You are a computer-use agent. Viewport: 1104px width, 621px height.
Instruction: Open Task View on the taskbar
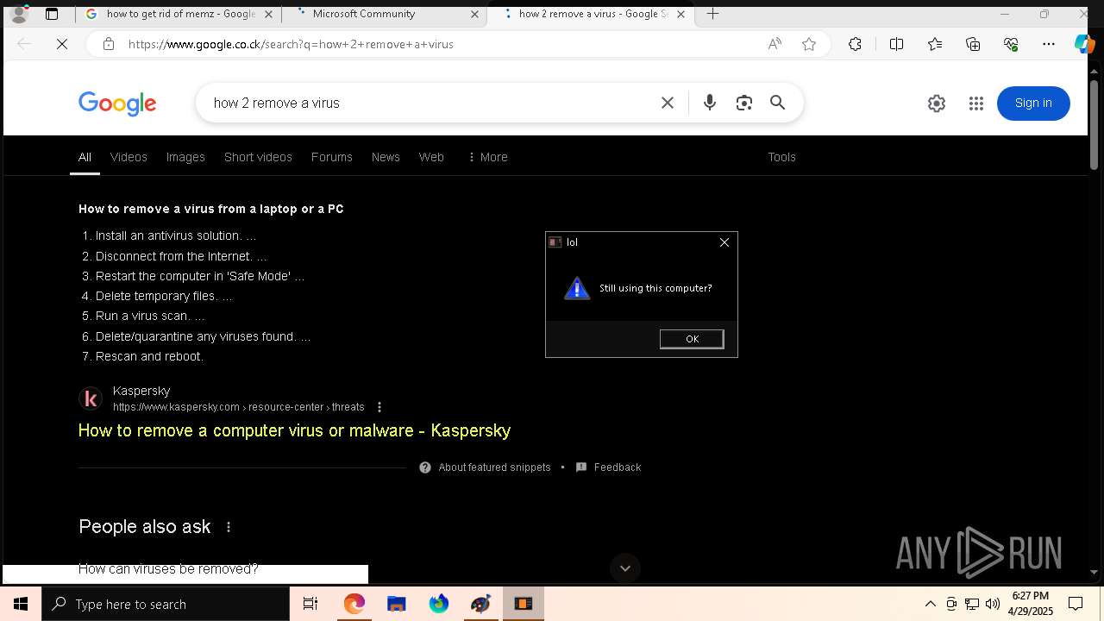(310, 604)
